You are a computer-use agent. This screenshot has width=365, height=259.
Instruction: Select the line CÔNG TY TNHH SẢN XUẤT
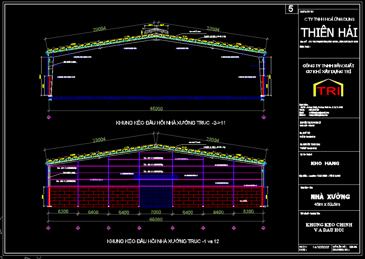pos(328,66)
